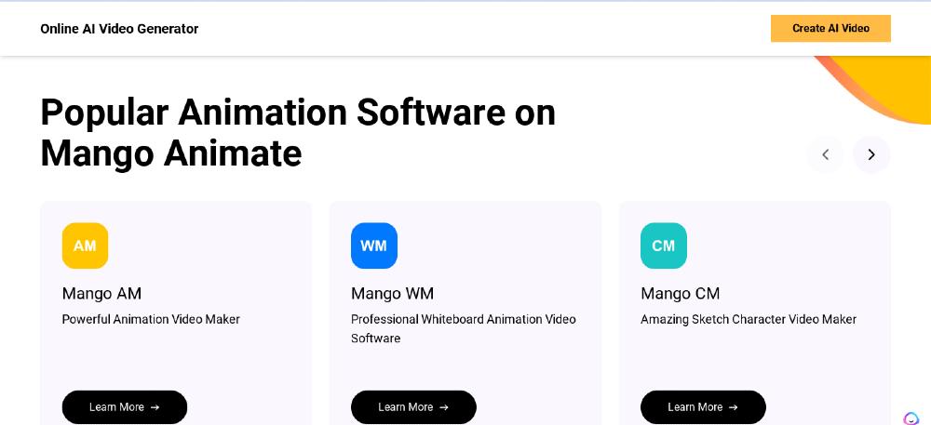
Task: Select the Mango AM title
Action: [101, 294]
